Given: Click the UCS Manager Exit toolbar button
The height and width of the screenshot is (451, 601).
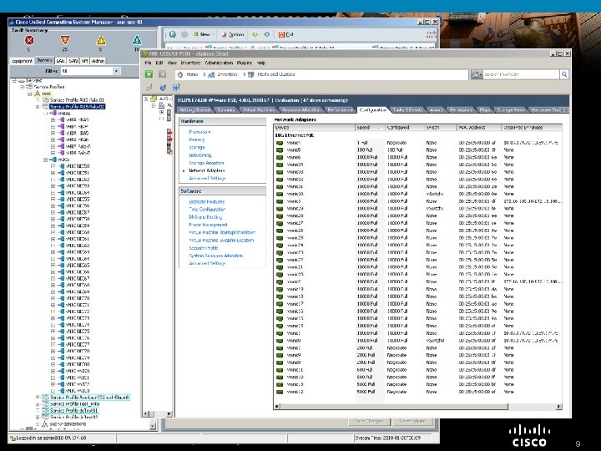Looking at the screenshot, I should 286,34.
